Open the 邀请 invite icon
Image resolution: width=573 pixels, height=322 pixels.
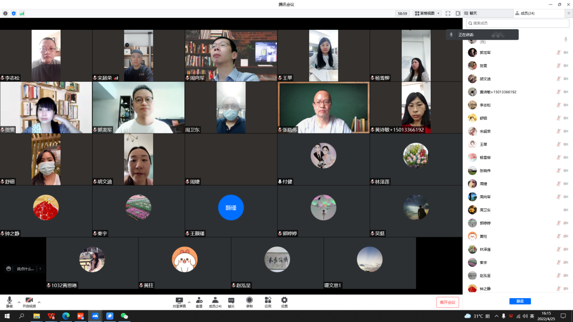click(x=199, y=300)
